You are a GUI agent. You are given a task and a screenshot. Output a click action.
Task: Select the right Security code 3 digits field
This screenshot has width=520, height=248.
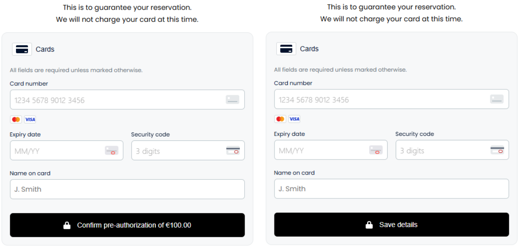pos(453,150)
